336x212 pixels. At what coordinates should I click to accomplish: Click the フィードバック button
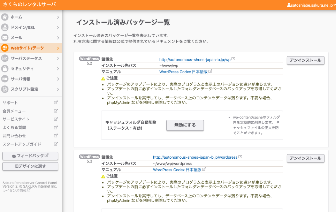pos(30,156)
